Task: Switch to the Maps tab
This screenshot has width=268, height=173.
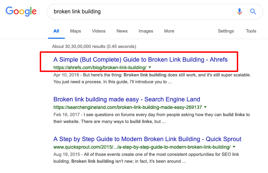Action: (75, 31)
